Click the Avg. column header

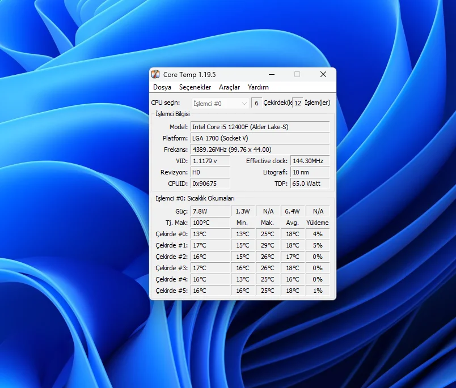click(x=292, y=223)
